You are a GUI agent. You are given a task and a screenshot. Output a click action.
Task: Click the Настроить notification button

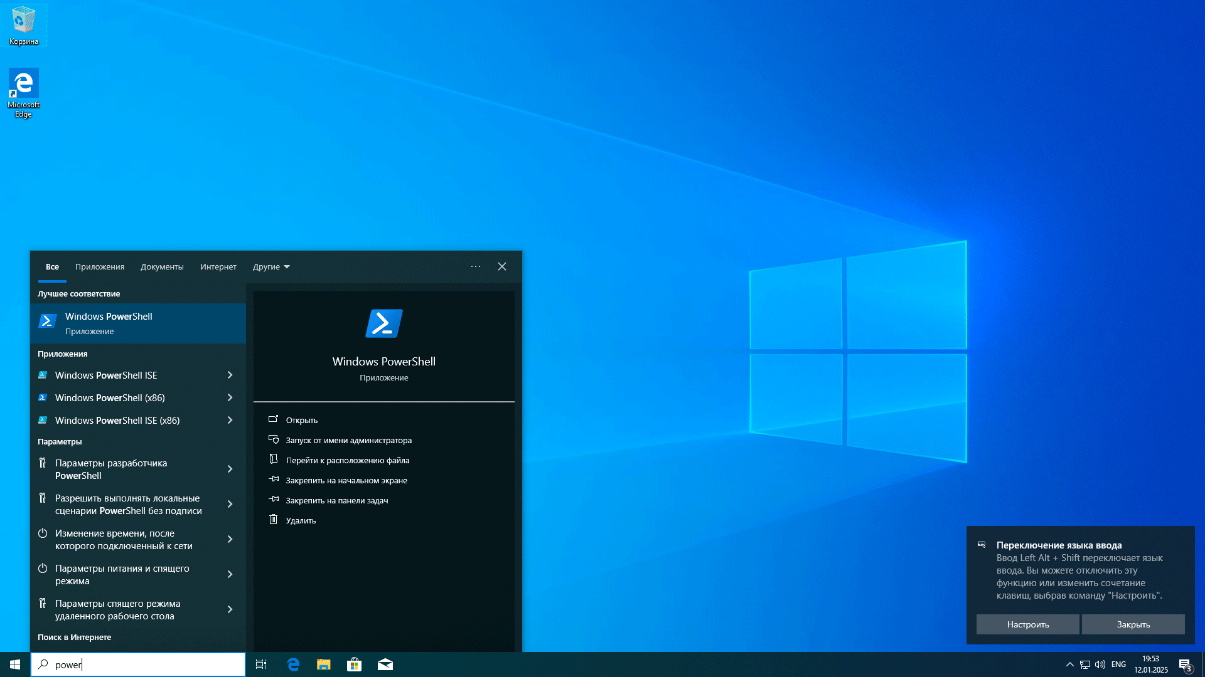(x=1027, y=624)
